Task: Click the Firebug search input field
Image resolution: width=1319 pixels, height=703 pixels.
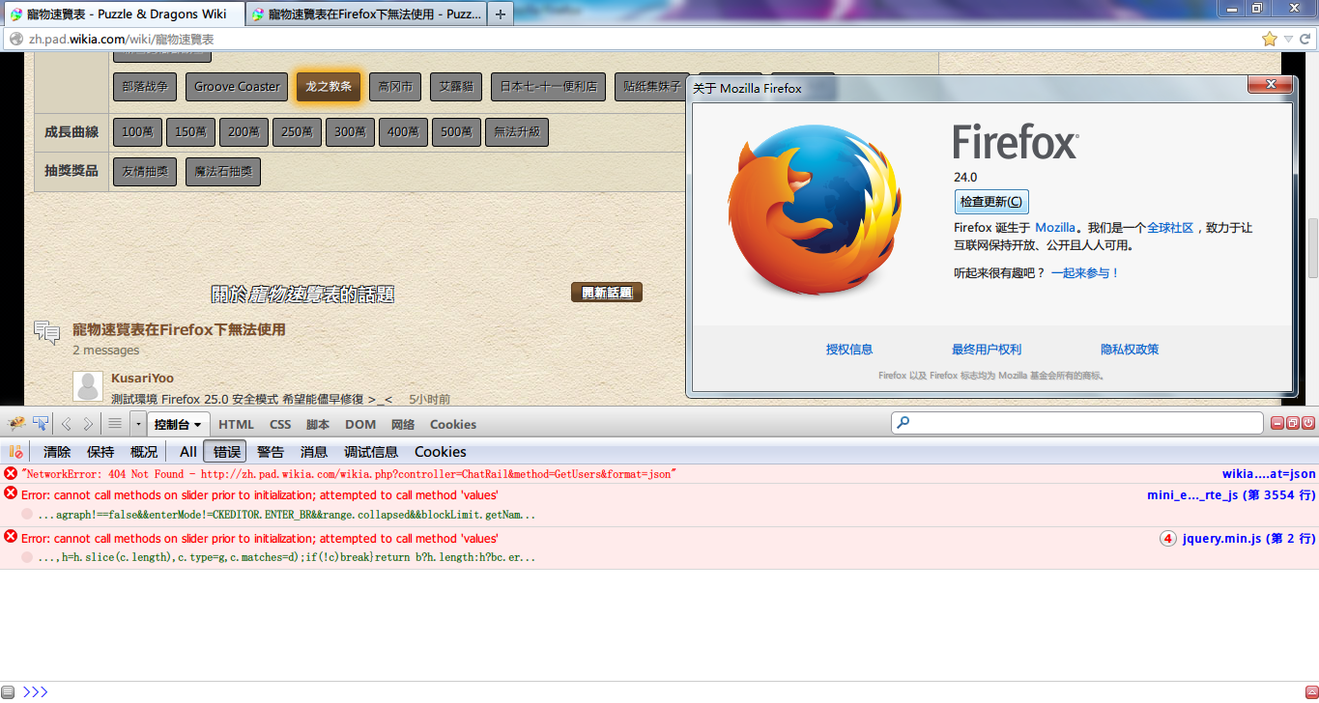Action: point(1076,423)
